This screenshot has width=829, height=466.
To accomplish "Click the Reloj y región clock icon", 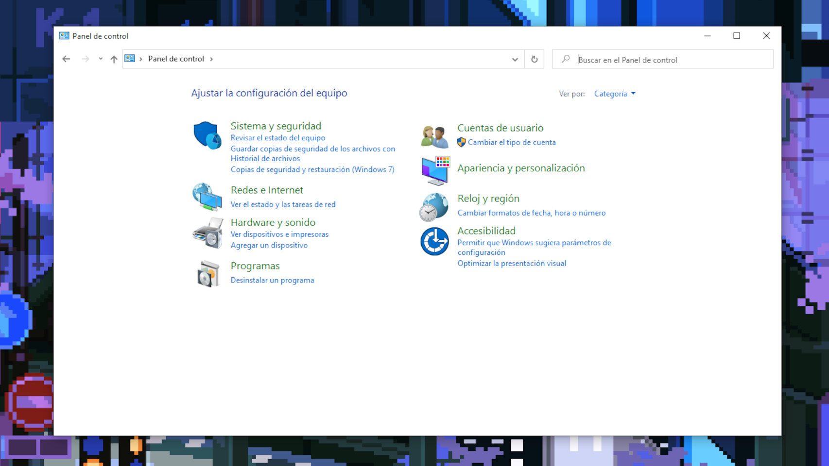I will pos(433,206).
